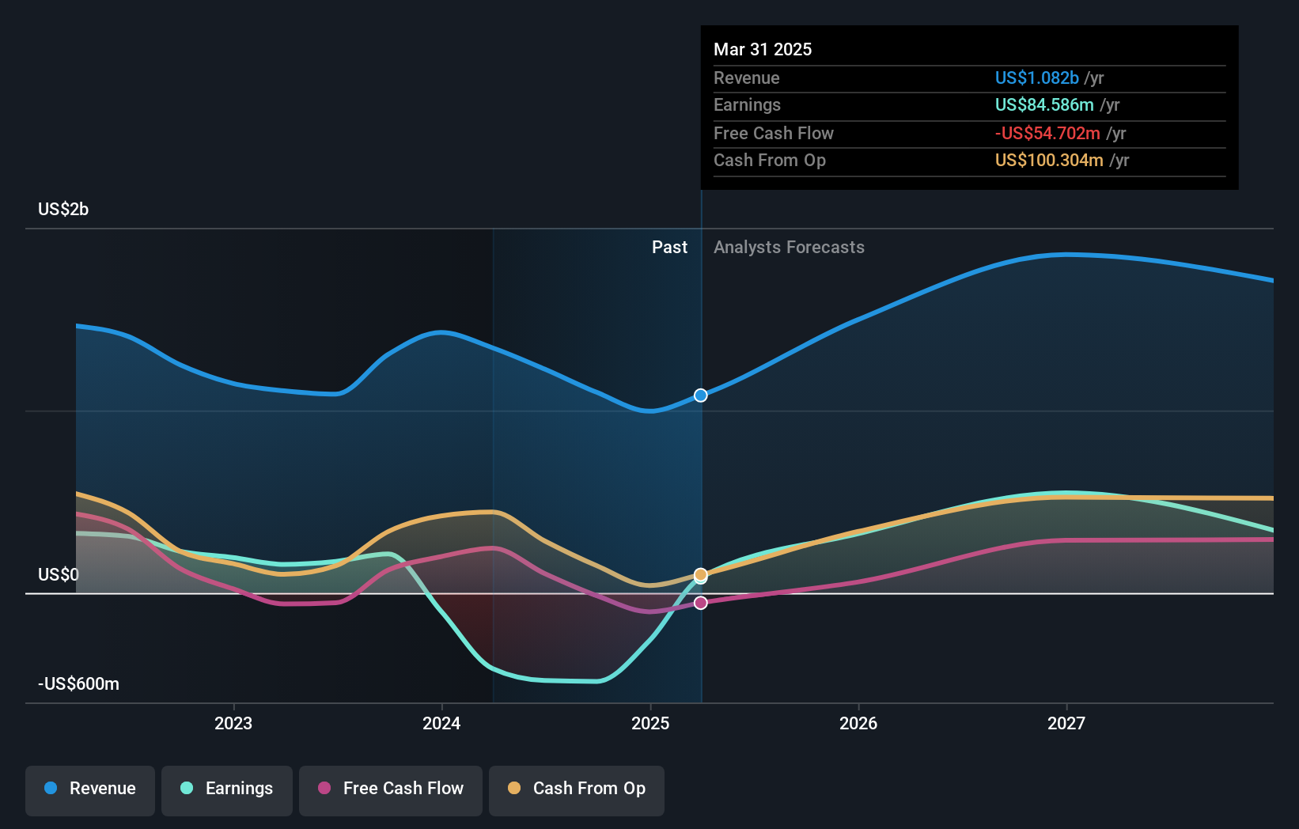Toggle the Revenue legend button

click(90, 789)
